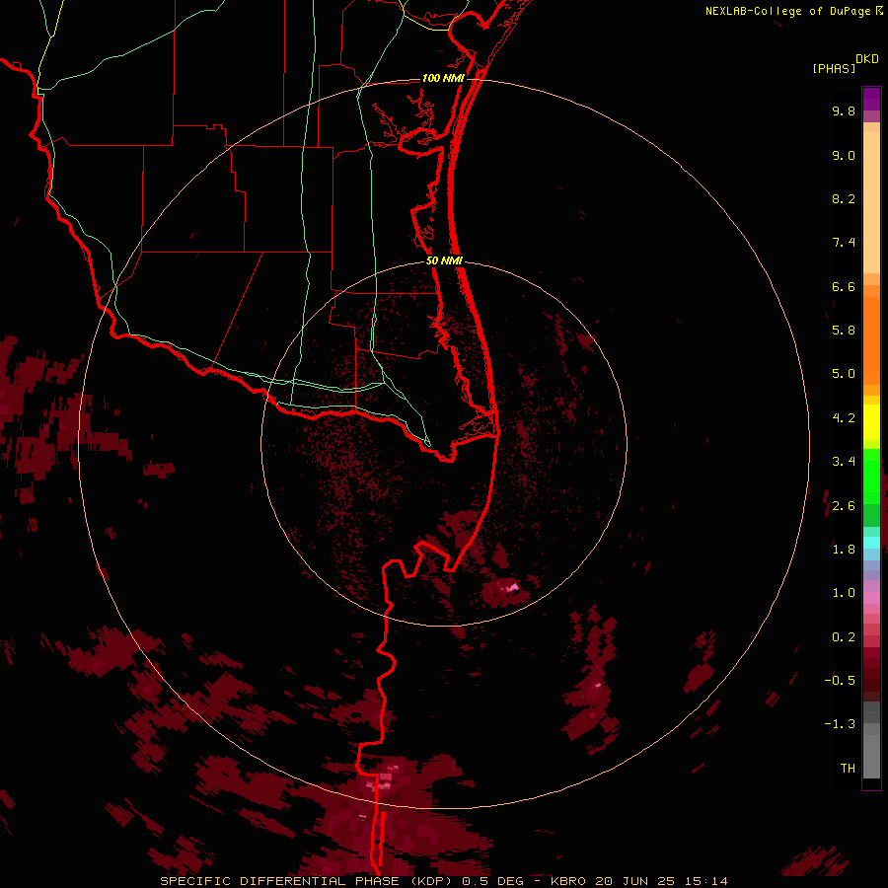
Task: Select the TH threshold legend label
Action: click(848, 769)
